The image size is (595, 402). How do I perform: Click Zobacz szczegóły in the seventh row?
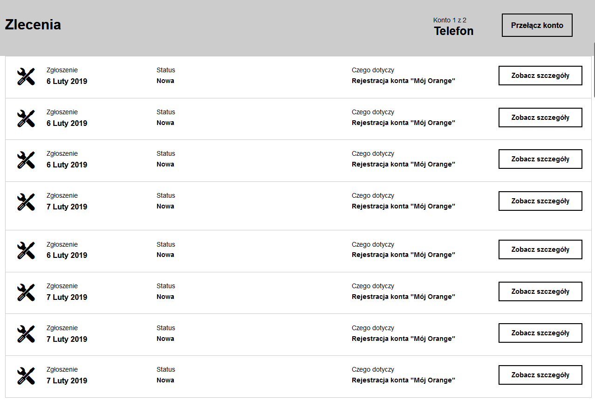pyautogui.click(x=540, y=333)
